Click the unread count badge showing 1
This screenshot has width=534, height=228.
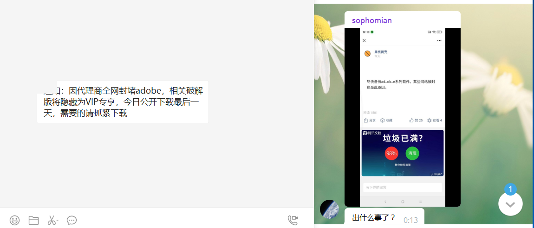510,189
